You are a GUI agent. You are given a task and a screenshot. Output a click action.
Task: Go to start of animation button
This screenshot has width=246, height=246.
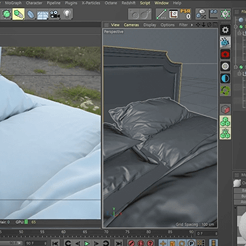pyautogui.click(x=56, y=244)
